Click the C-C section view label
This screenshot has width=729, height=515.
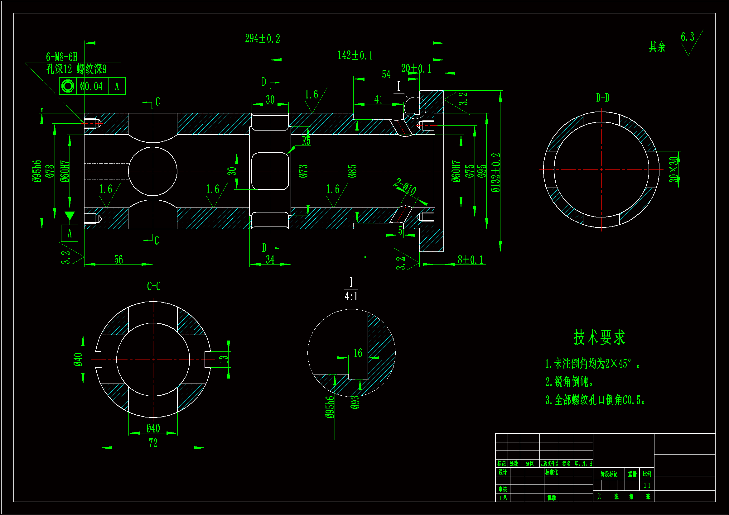click(154, 286)
